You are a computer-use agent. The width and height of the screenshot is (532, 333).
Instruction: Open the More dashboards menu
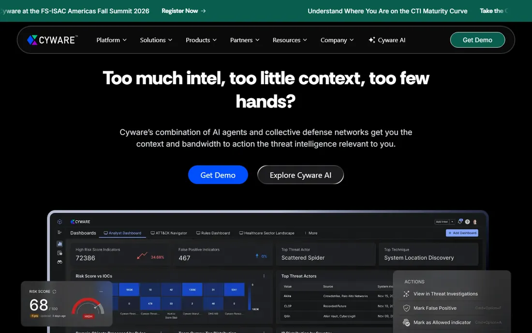coord(311,233)
